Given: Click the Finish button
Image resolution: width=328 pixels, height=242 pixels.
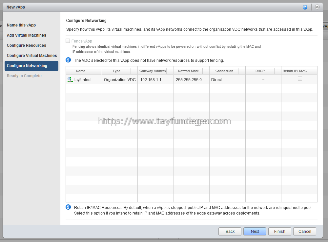Looking at the screenshot, I should (280, 231).
